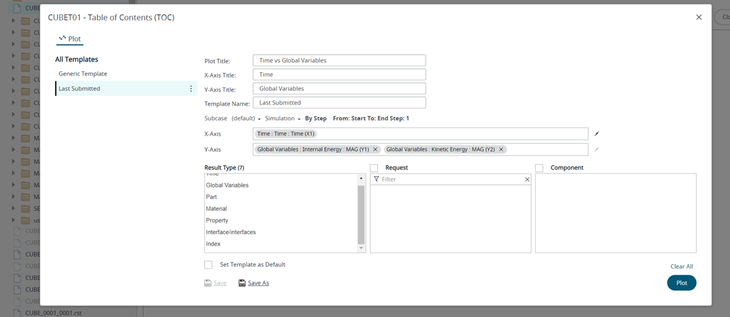The image size is (730, 317).
Task: Open the Simulation dropdown
Action: coord(282,119)
